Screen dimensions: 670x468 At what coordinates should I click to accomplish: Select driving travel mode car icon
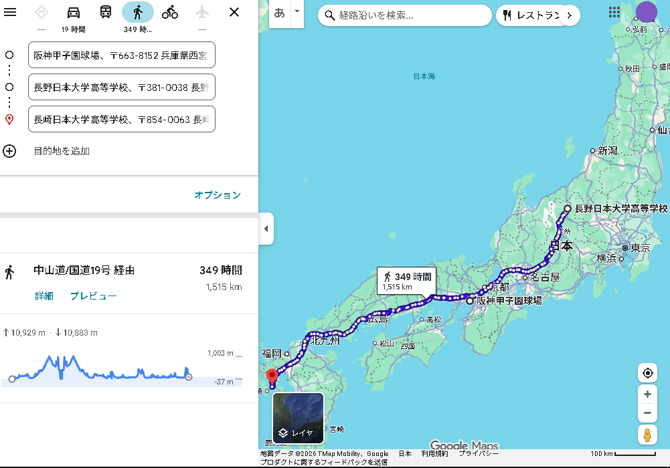74,12
